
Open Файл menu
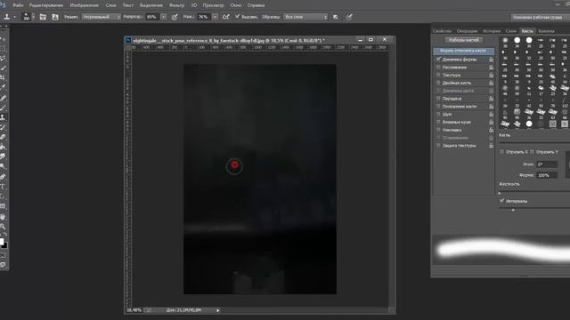(x=18, y=5)
